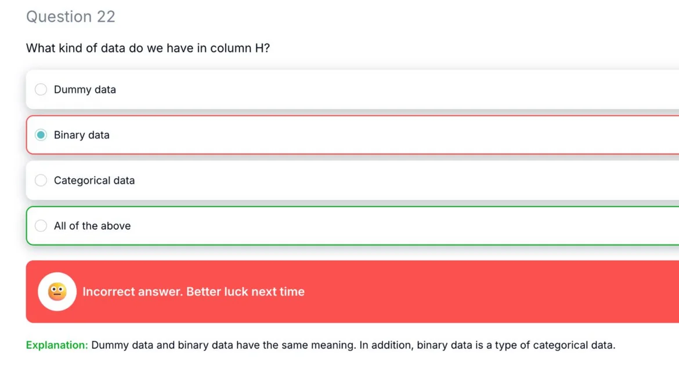Pick the All of the above radio button
This screenshot has width=679, height=369.
41,225
